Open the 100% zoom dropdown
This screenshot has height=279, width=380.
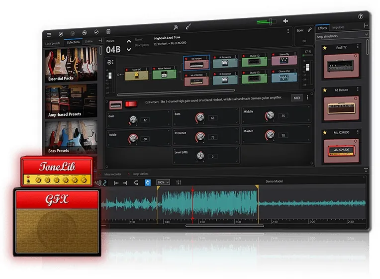(x=163, y=183)
